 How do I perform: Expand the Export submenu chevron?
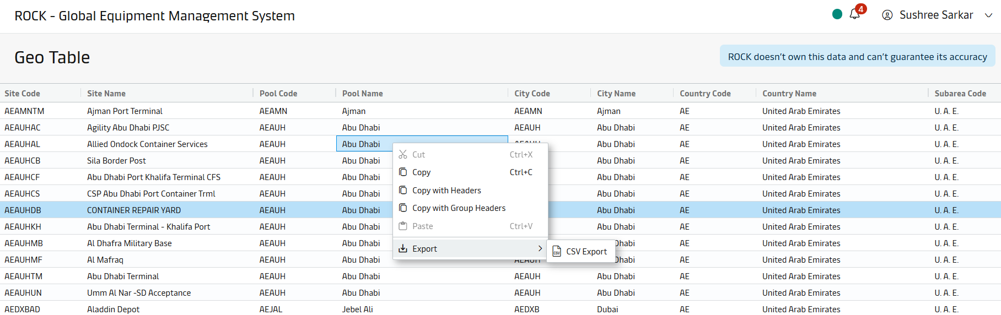(x=540, y=248)
